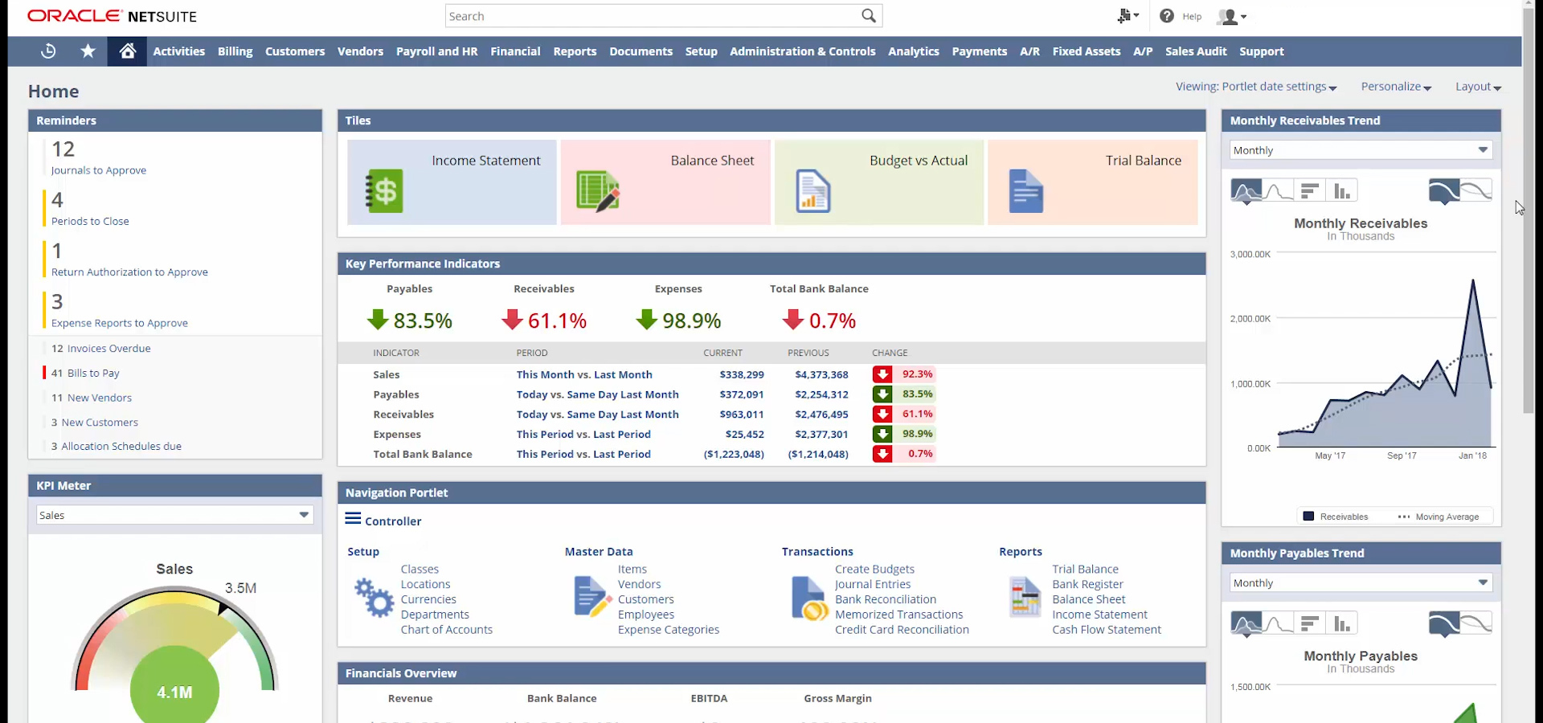Open the Chart of Accounts link

(x=446, y=630)
